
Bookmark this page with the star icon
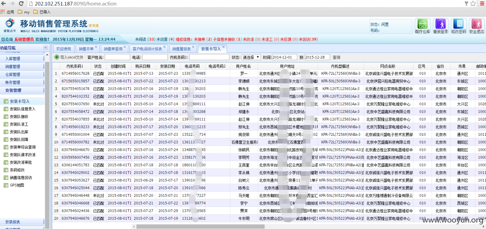(x=473, y=3)
